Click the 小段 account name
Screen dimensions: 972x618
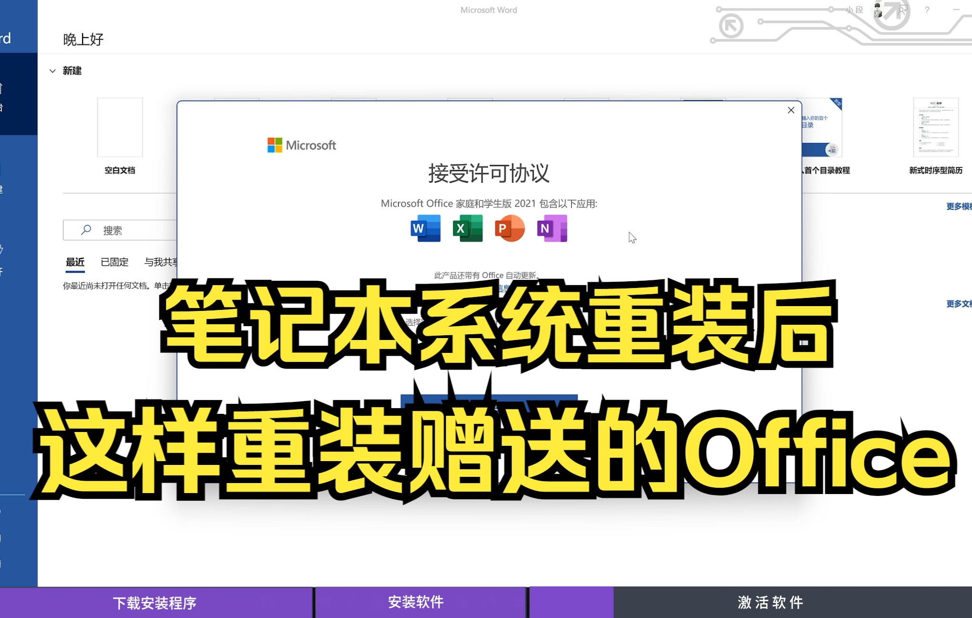(x=855, y=10)
